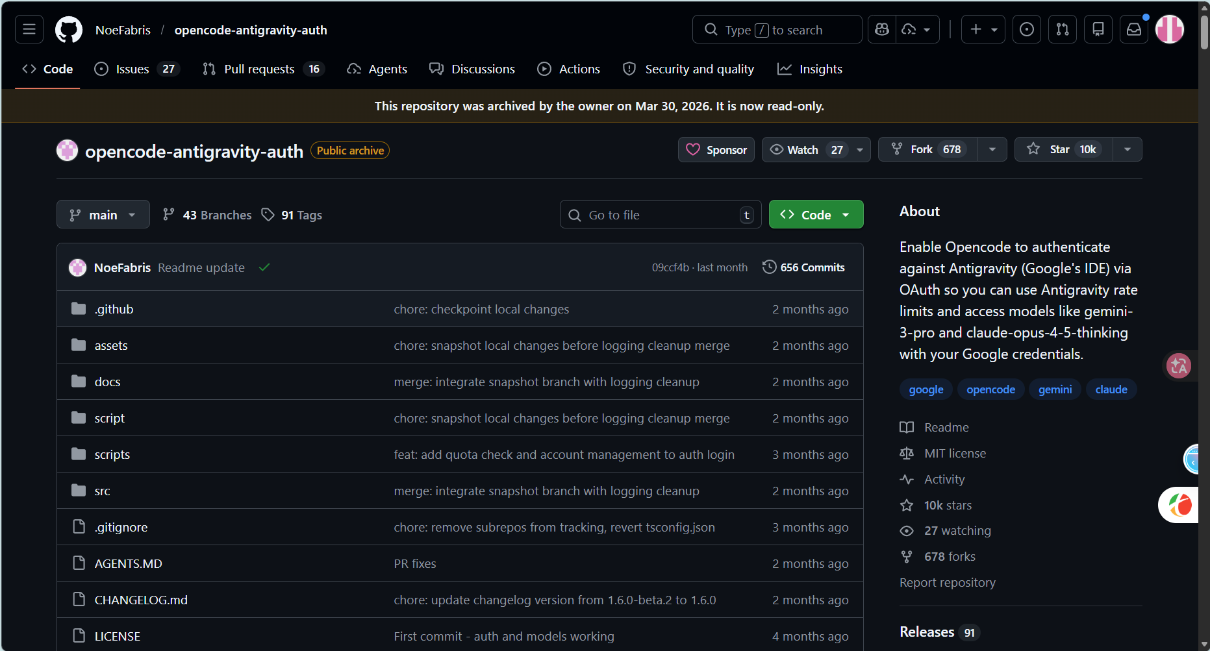1210x651 pixels.
Task: Focus the Type / to search field
Action: pyautogui.click(x=777, y=29)
